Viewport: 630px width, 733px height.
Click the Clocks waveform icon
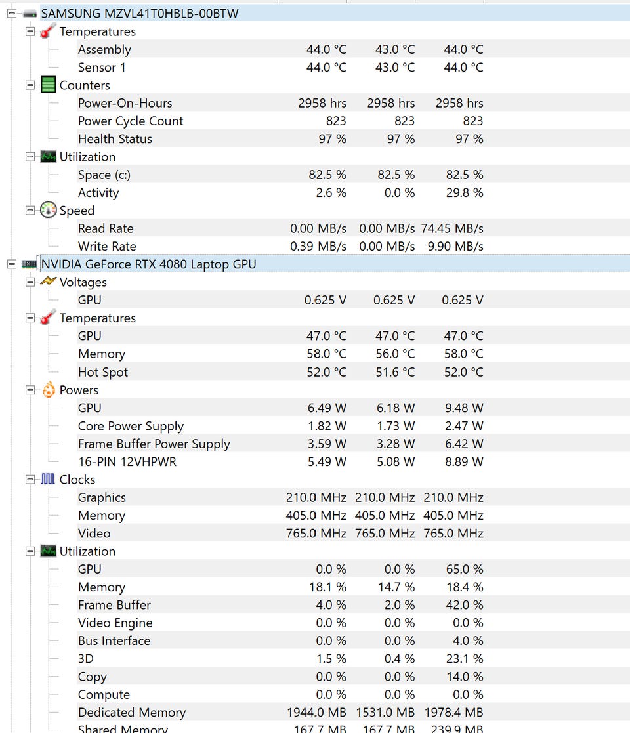point(49,480)
